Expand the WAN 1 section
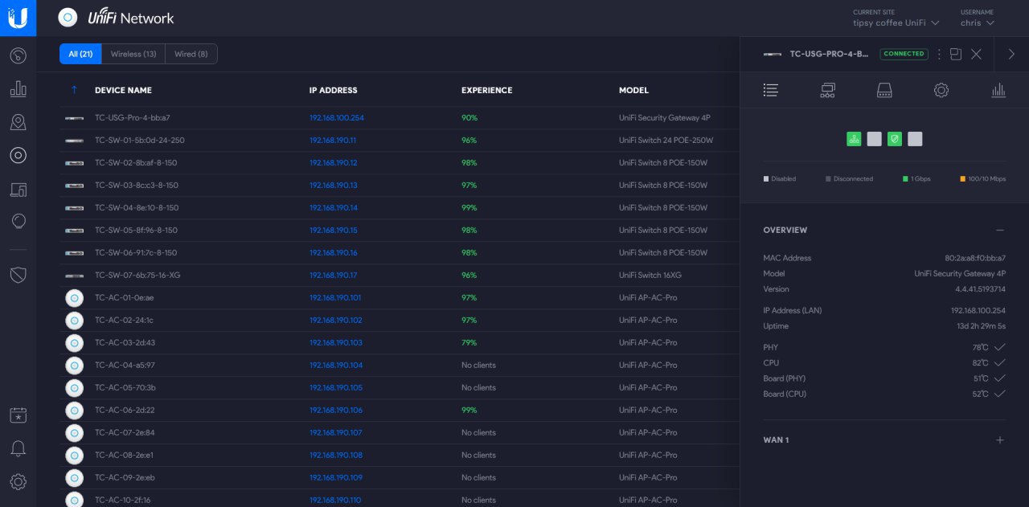 point(999,440)
